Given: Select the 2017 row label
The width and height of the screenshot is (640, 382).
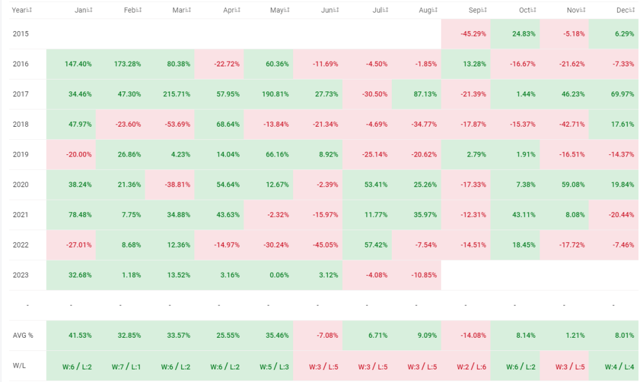Looking at the screenshot, I should click(x=20, y=94).
